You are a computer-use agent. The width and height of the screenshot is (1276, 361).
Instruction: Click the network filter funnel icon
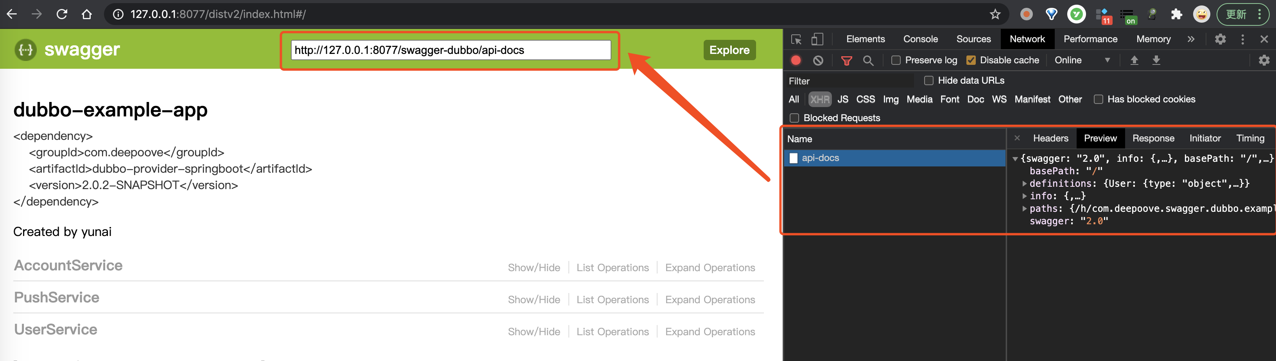[846, 61]
